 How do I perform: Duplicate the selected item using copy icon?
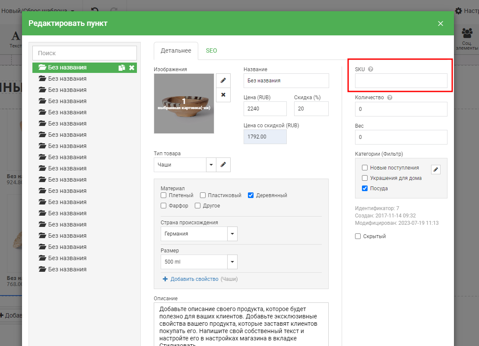coord(122,68)
